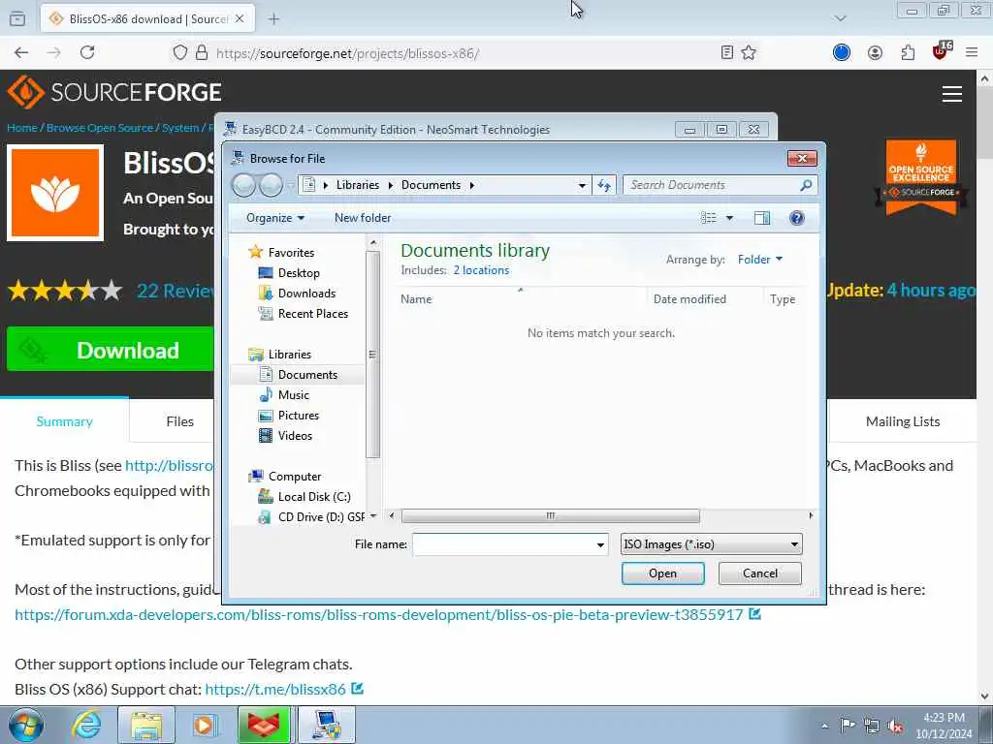Sort by Name column header
Screen dimensions: 993x744
415,299
